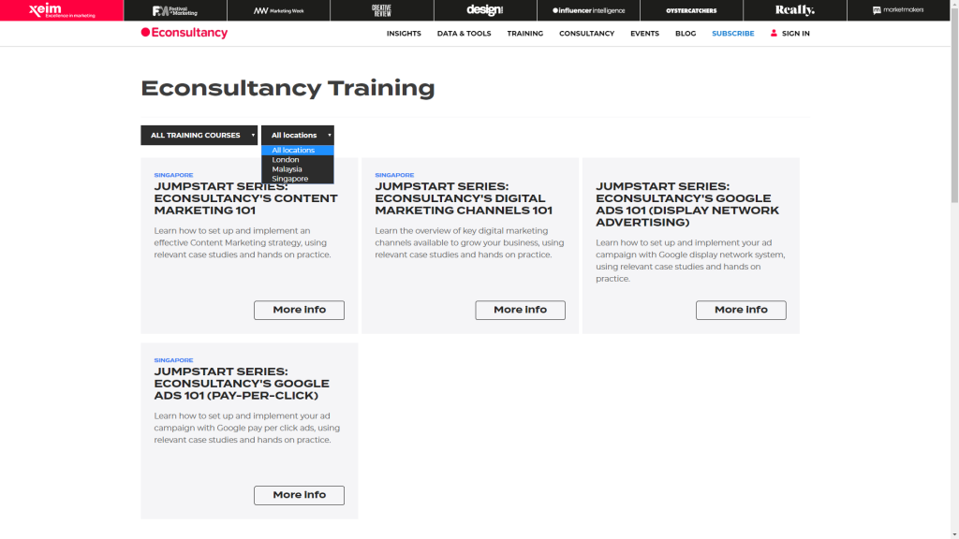Click the scrollbar up arrow
This screenshot has height=539, width=959.
click(x=954, y=5)
